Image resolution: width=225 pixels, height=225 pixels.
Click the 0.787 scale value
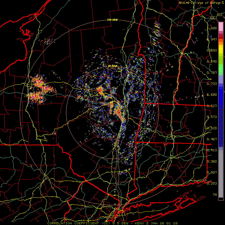(x=212, y=72)
